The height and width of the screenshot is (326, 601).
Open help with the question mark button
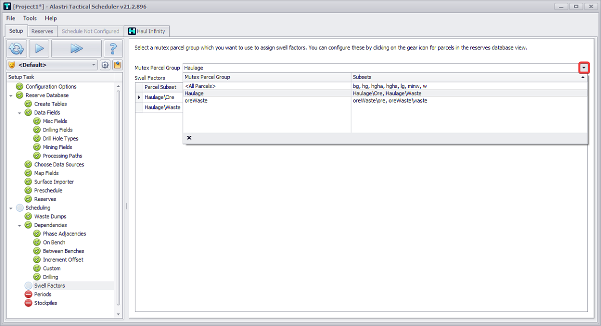click(x=113, y=48)
